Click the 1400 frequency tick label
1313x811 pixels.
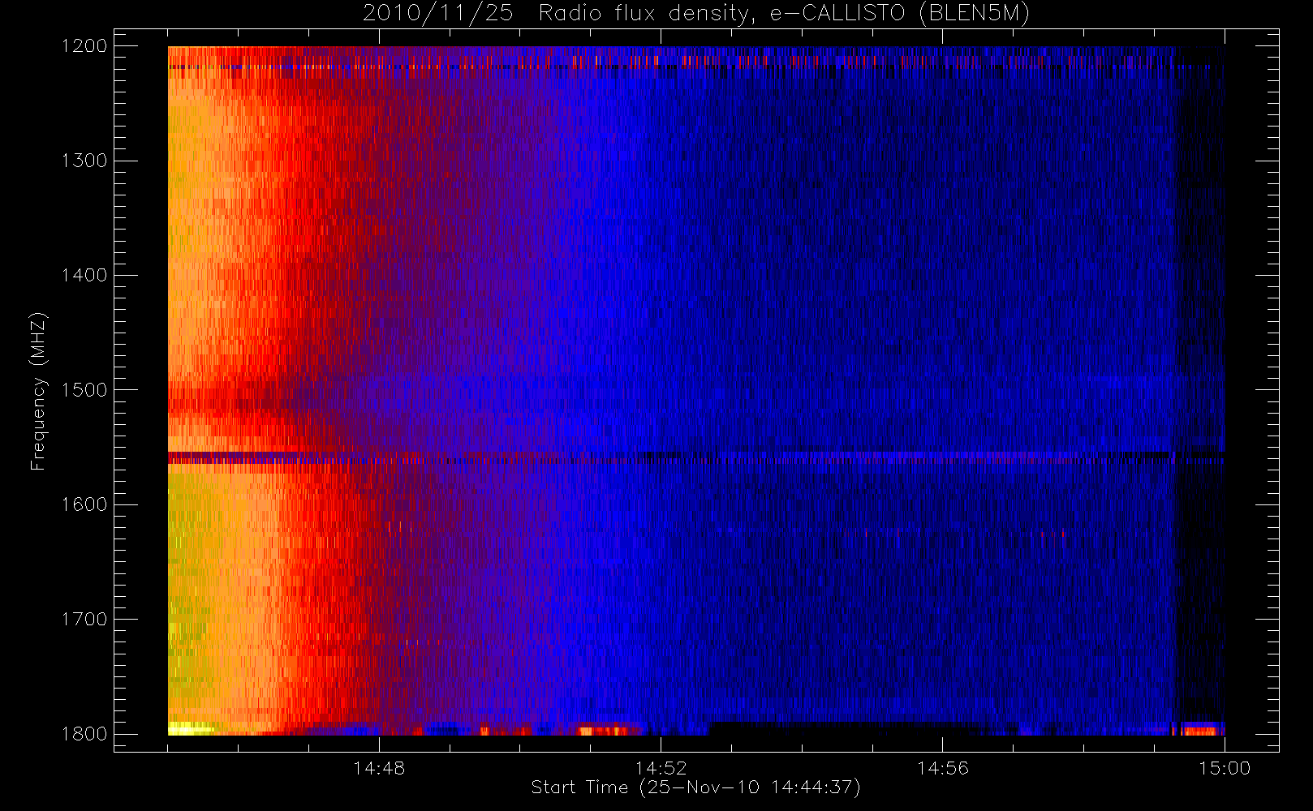pyautogui.click(x=84, y=275)
